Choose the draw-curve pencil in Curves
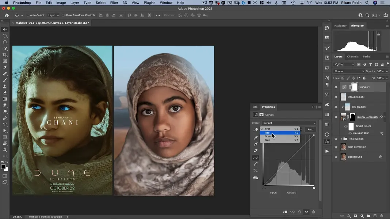390x219 pixels. [x=256, y=164]
